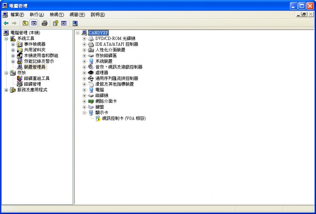Image resolution: width=316 pixels, height=214 pixels.
Task: Click the 網路介面卡 network card icon
Action: click(91, 101)
